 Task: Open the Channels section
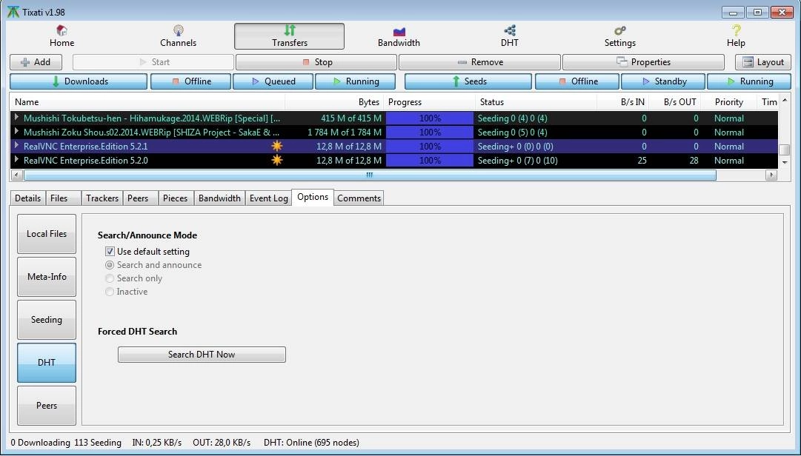tap(178, 36)
